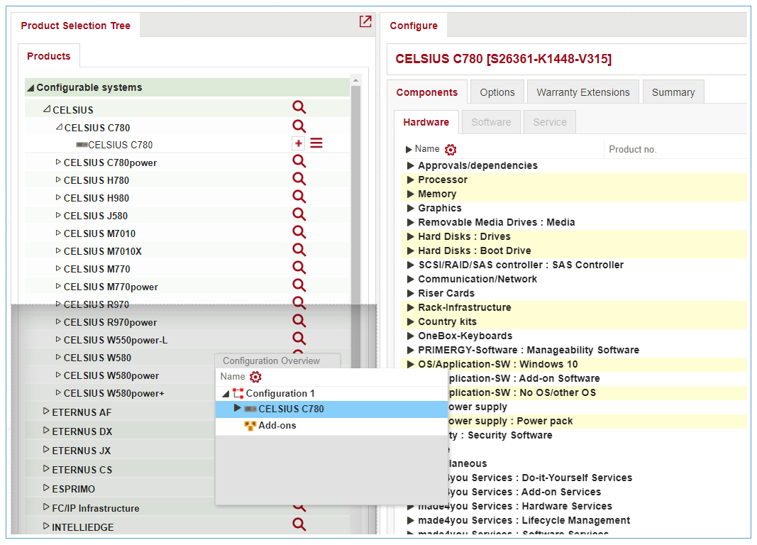Search in the CELSIUS row with the magnifier

point(299,107)
